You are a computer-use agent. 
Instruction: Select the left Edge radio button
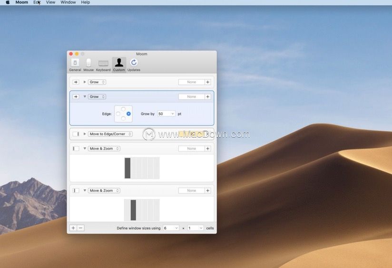118,114
